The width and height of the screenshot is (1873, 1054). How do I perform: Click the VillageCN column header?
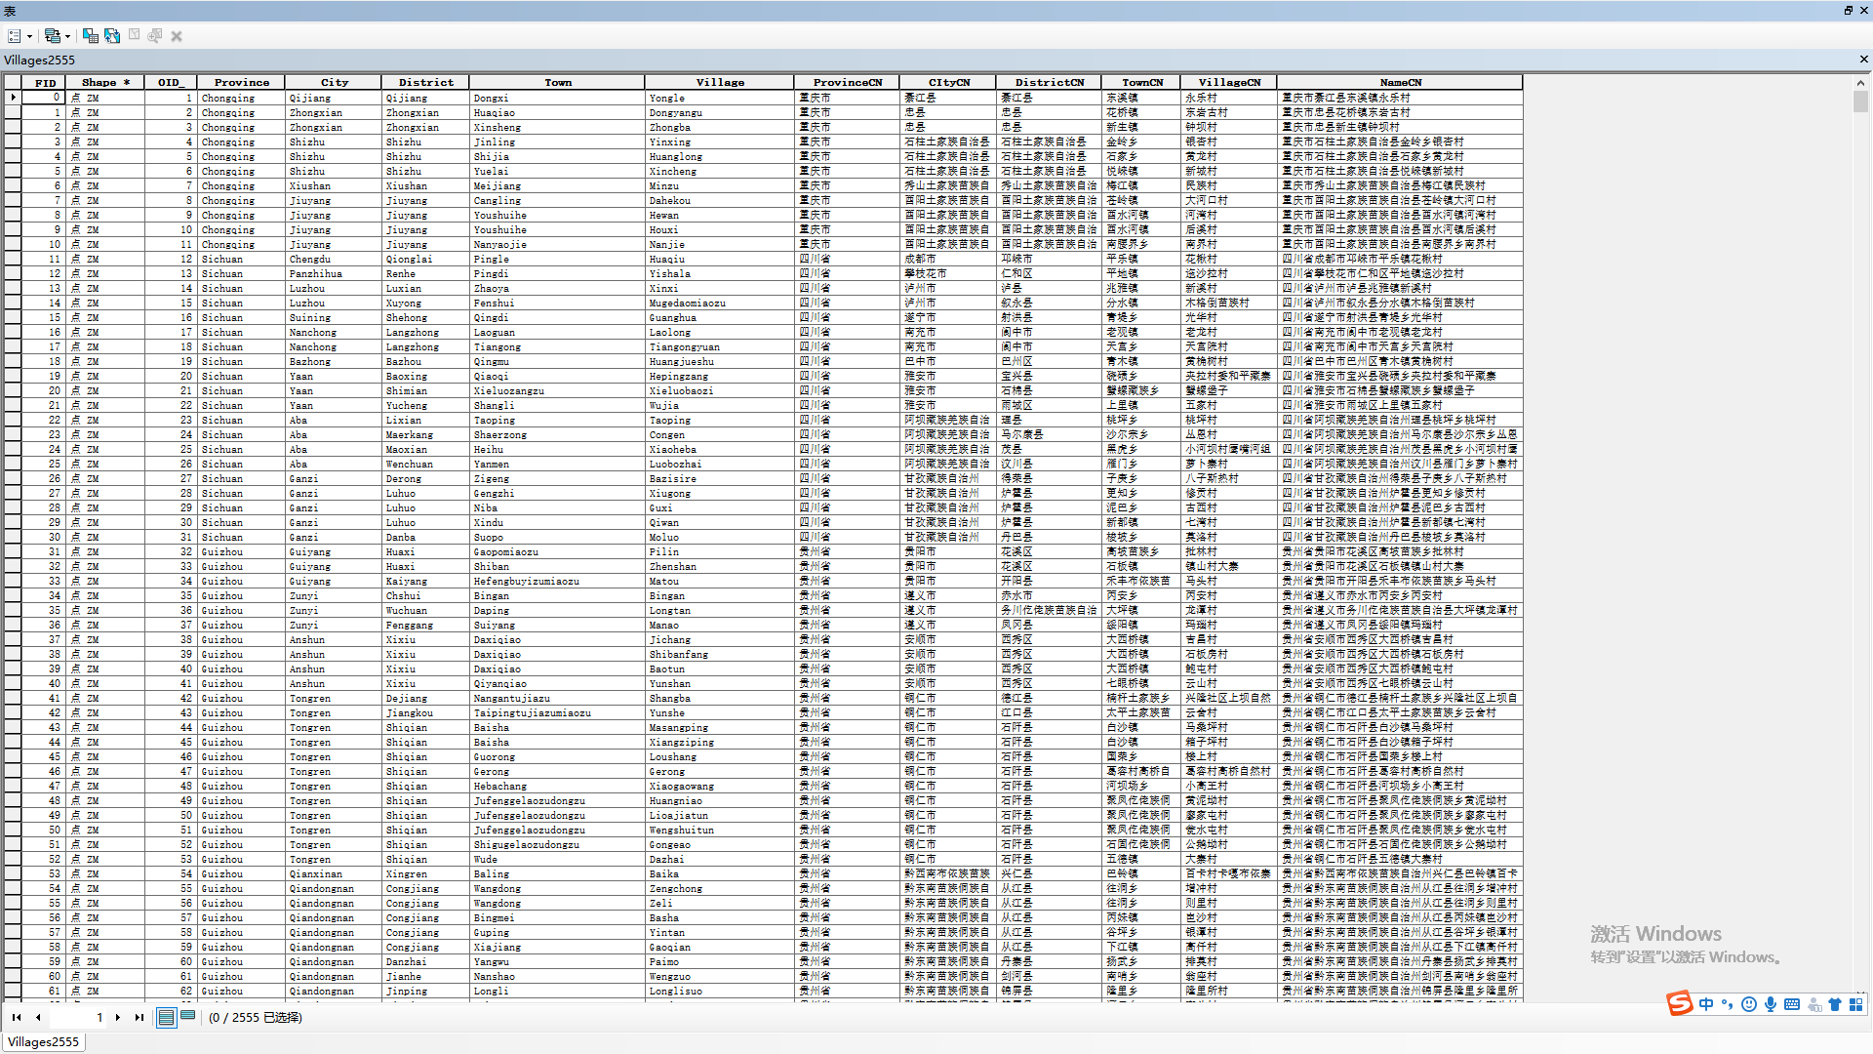pyautogui.click(x=1228, y=82)
